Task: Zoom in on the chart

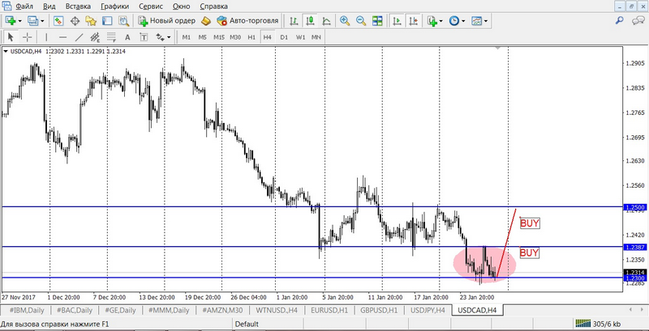Action: (344, 20)
